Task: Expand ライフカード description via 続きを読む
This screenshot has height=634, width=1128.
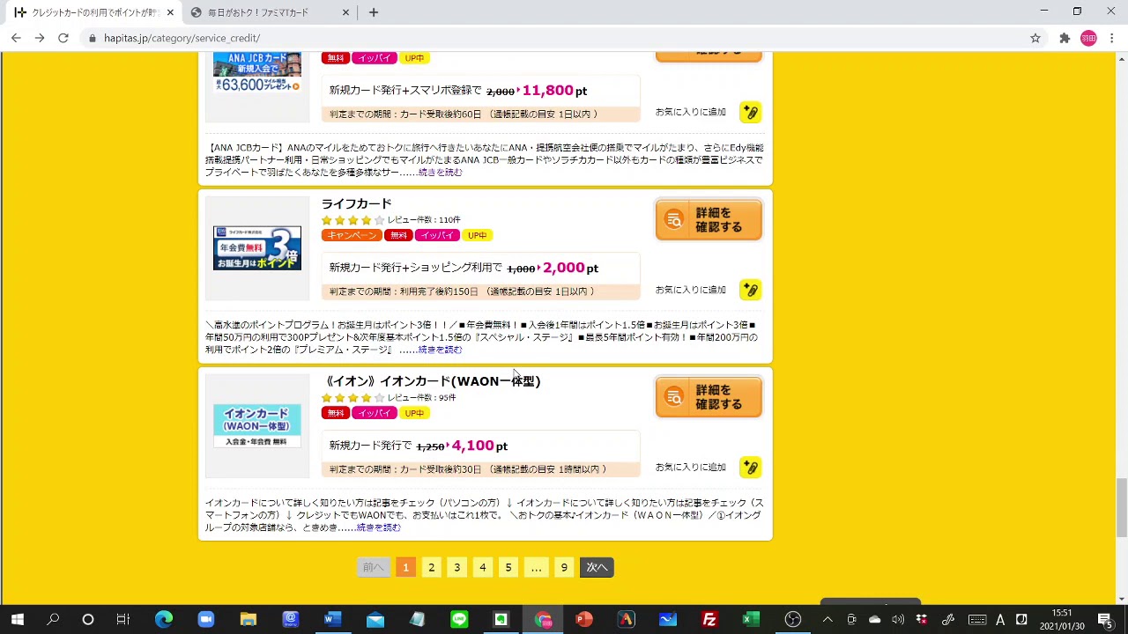Action: click(x=440, y=350)
